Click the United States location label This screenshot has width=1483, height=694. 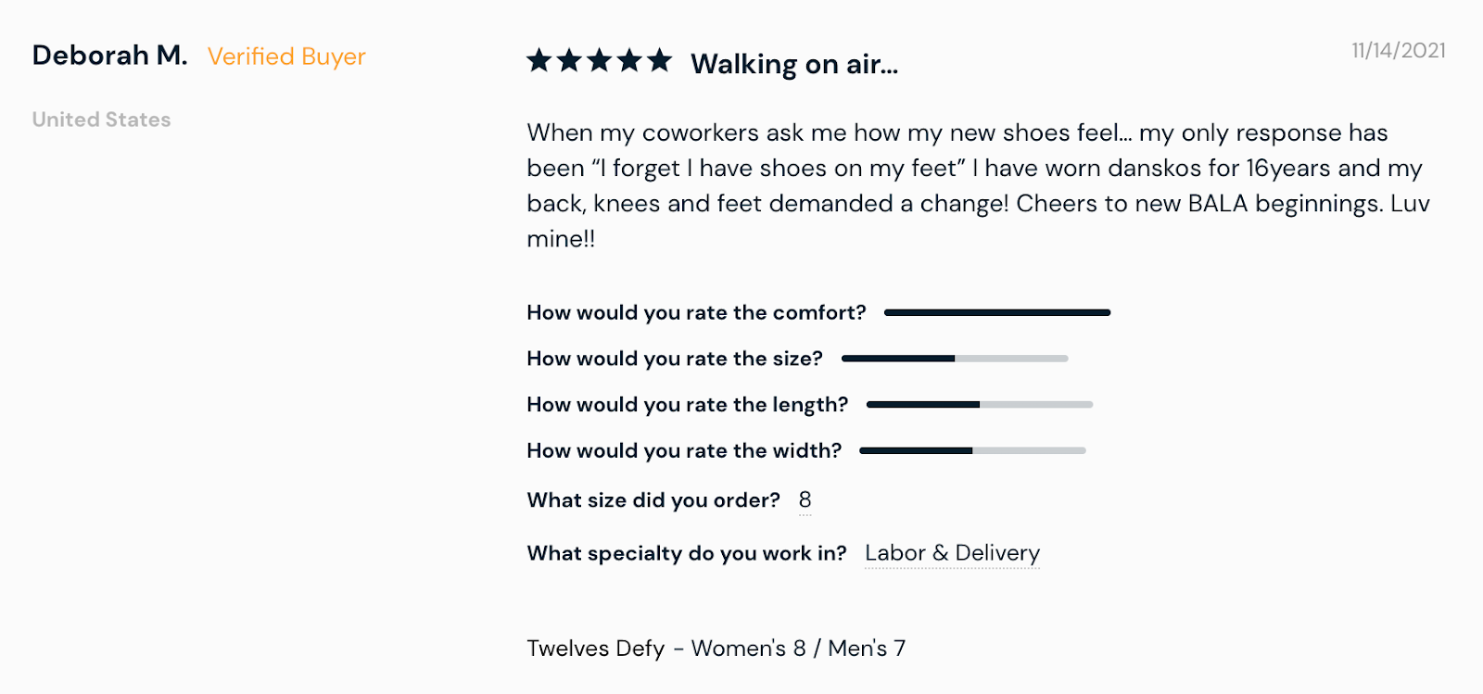[101, 120]
